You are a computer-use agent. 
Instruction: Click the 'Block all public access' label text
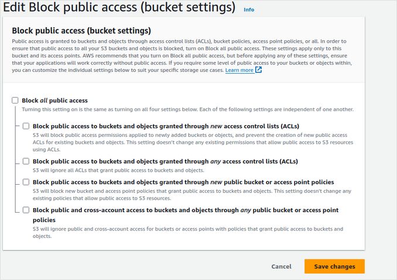click(x=54, y=101)
